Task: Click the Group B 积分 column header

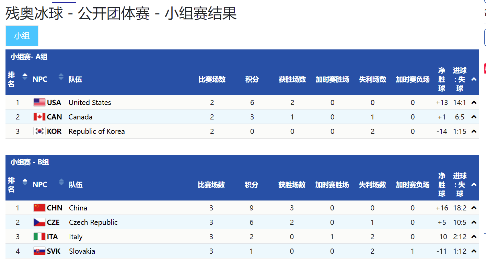Action: point(252,185)
